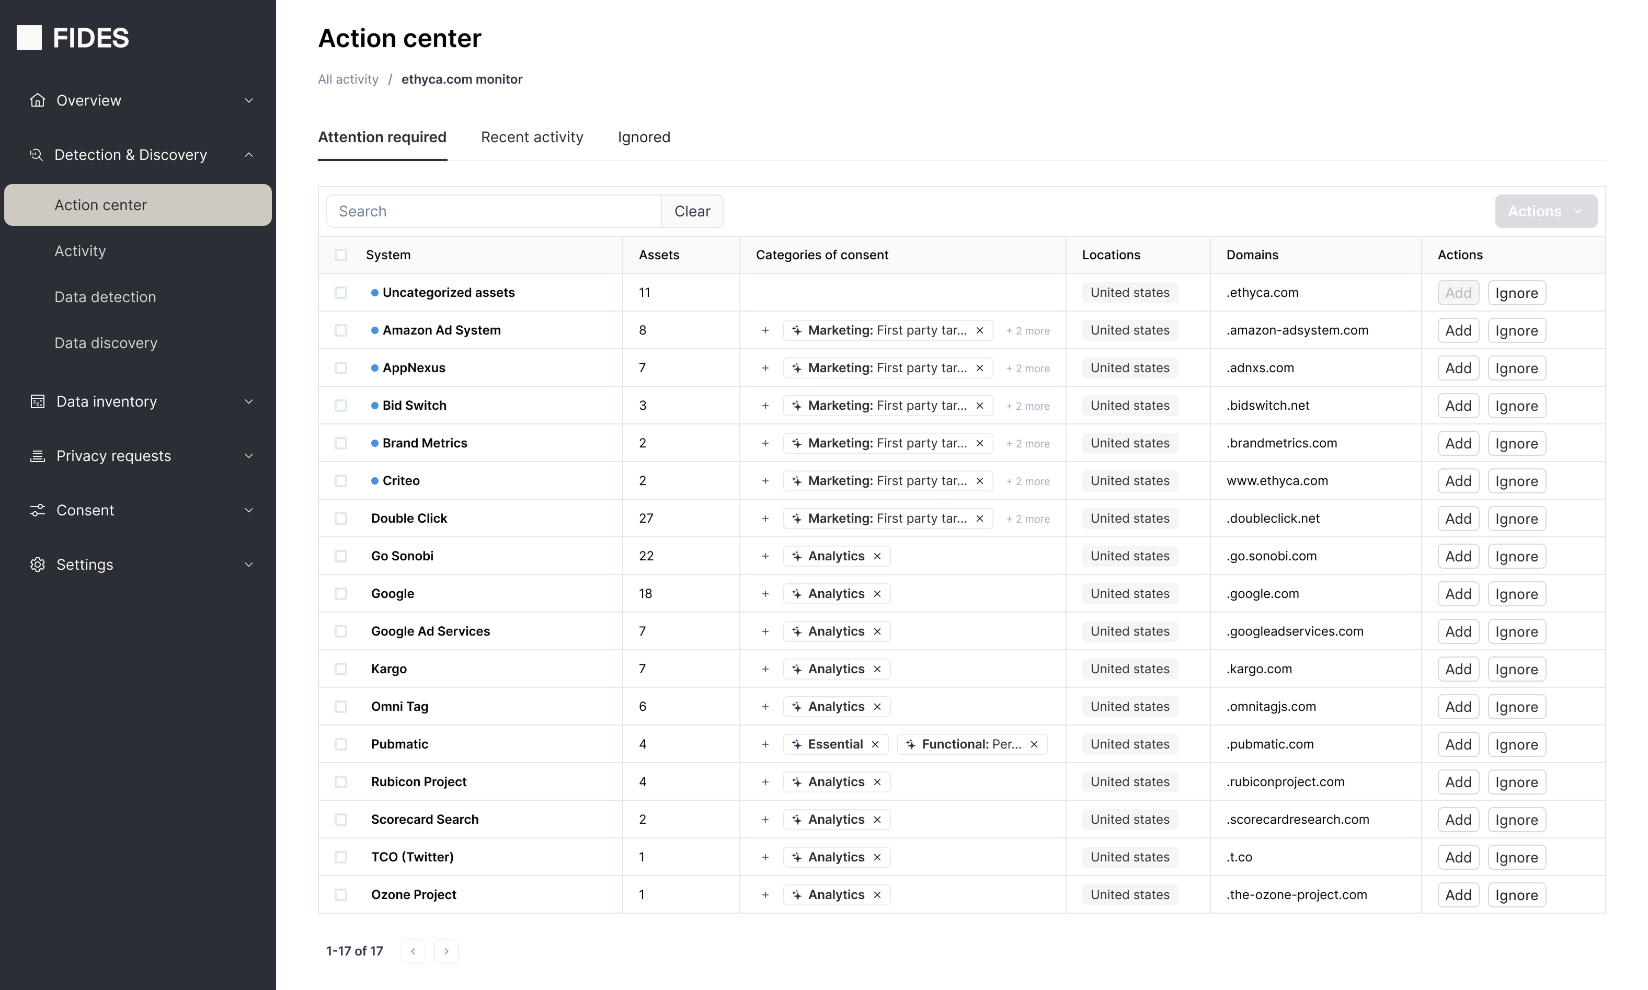Click the FIDES logo square
The width and height of the screenshot is (1648, 990).
(29, 38)
